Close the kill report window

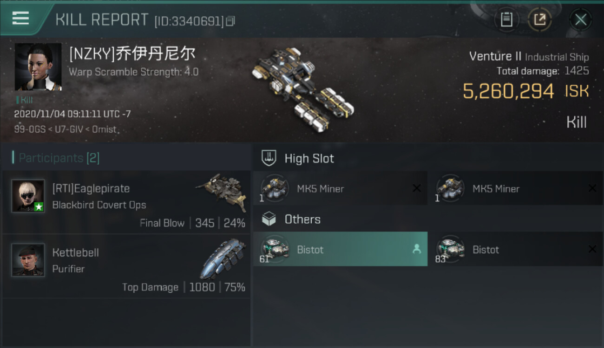pos(580,19)
